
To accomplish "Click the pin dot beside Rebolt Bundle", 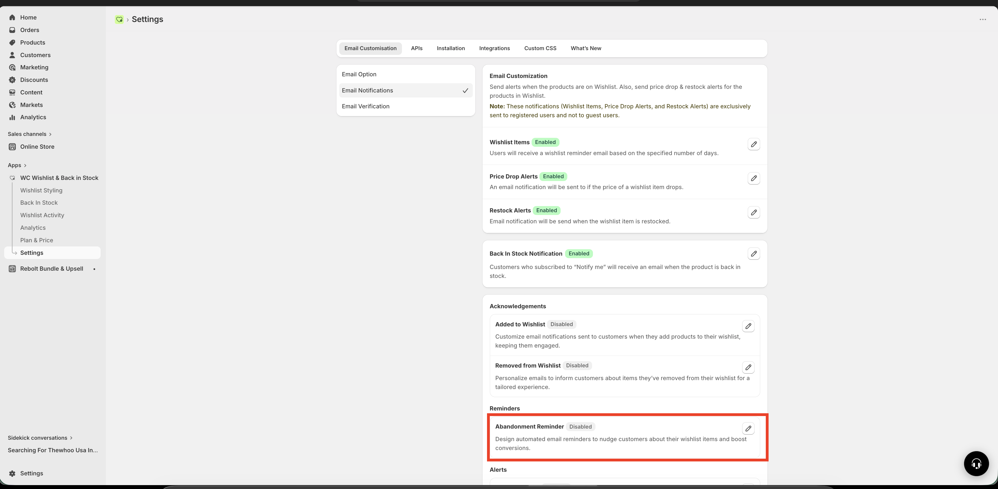I will (x=94, y=269).
